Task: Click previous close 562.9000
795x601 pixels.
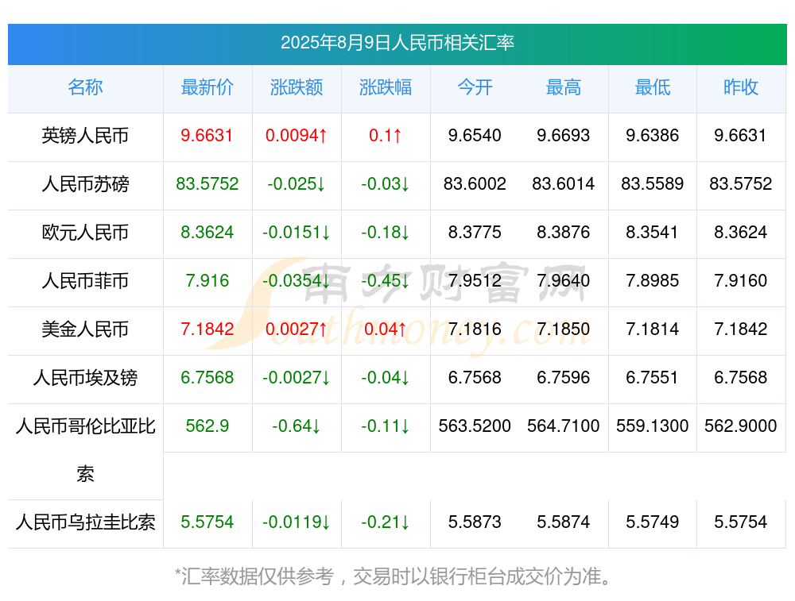Action: point(741,426)
